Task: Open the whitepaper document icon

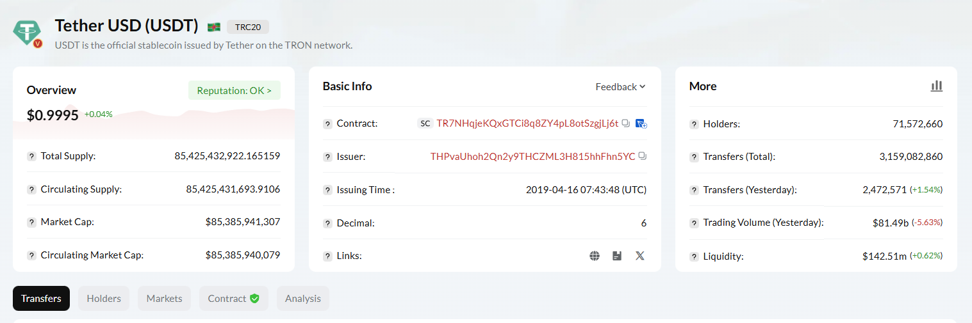Action: click(x=617, y=256)
